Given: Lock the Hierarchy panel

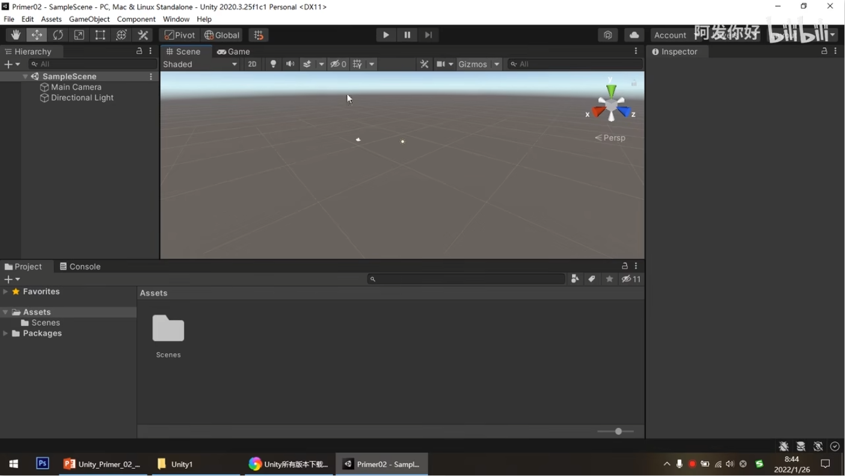Looking at the screenshot, I should pyautogui.click(x=140, y=52).
